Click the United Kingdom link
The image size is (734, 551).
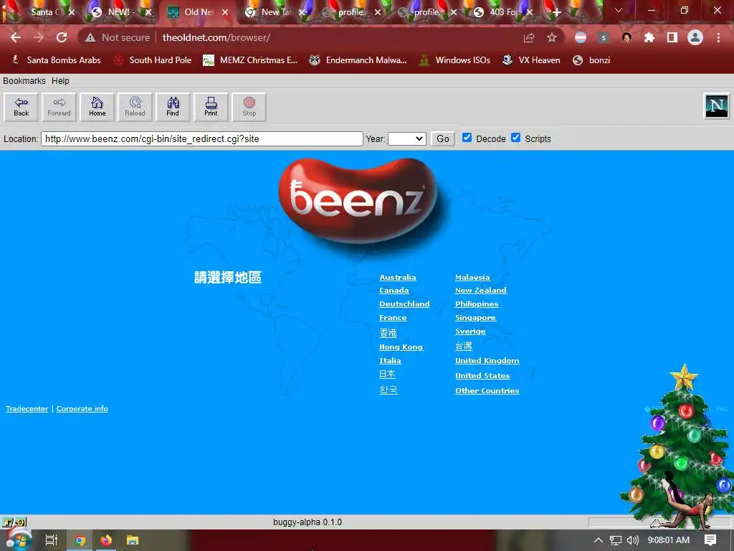coord(487,361)
